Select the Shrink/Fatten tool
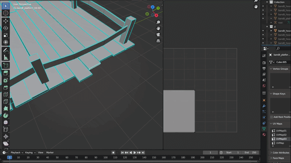This screenshot has width=291, height=163. (6, 137)
